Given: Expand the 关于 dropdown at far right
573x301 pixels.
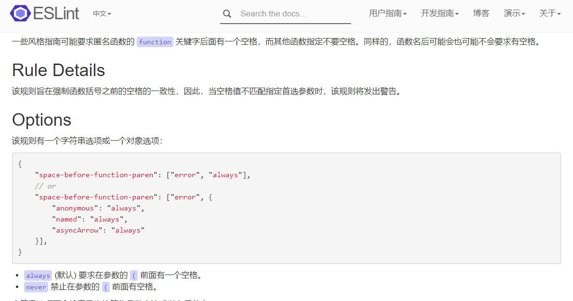Looking at the screenshot, I should pyautogui.click(x=549, y=13).
